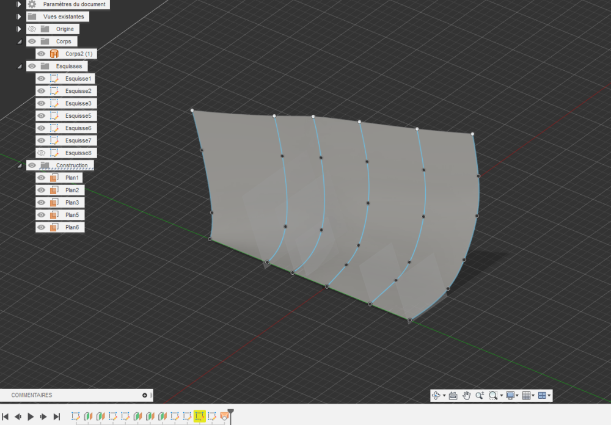Expand the Origine node

click(19, 29)
